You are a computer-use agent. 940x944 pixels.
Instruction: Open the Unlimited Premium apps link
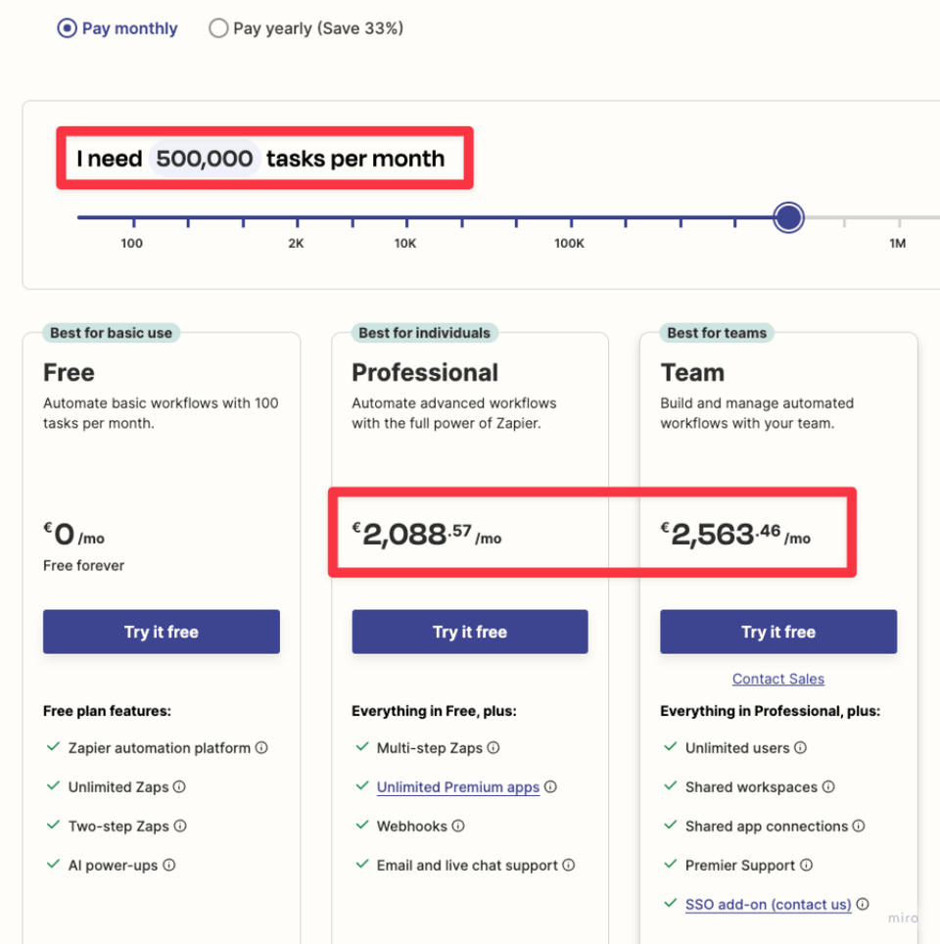pos(457,787)
